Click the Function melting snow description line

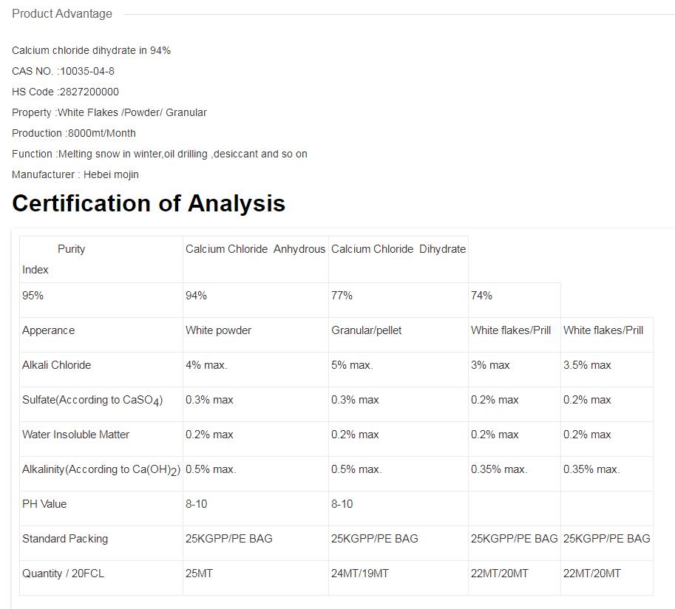click(x=159, y=154)
